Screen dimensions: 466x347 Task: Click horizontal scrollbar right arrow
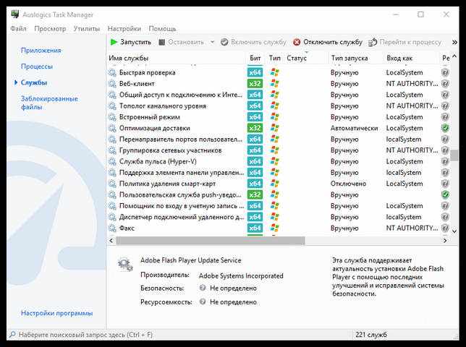point(445,241)
